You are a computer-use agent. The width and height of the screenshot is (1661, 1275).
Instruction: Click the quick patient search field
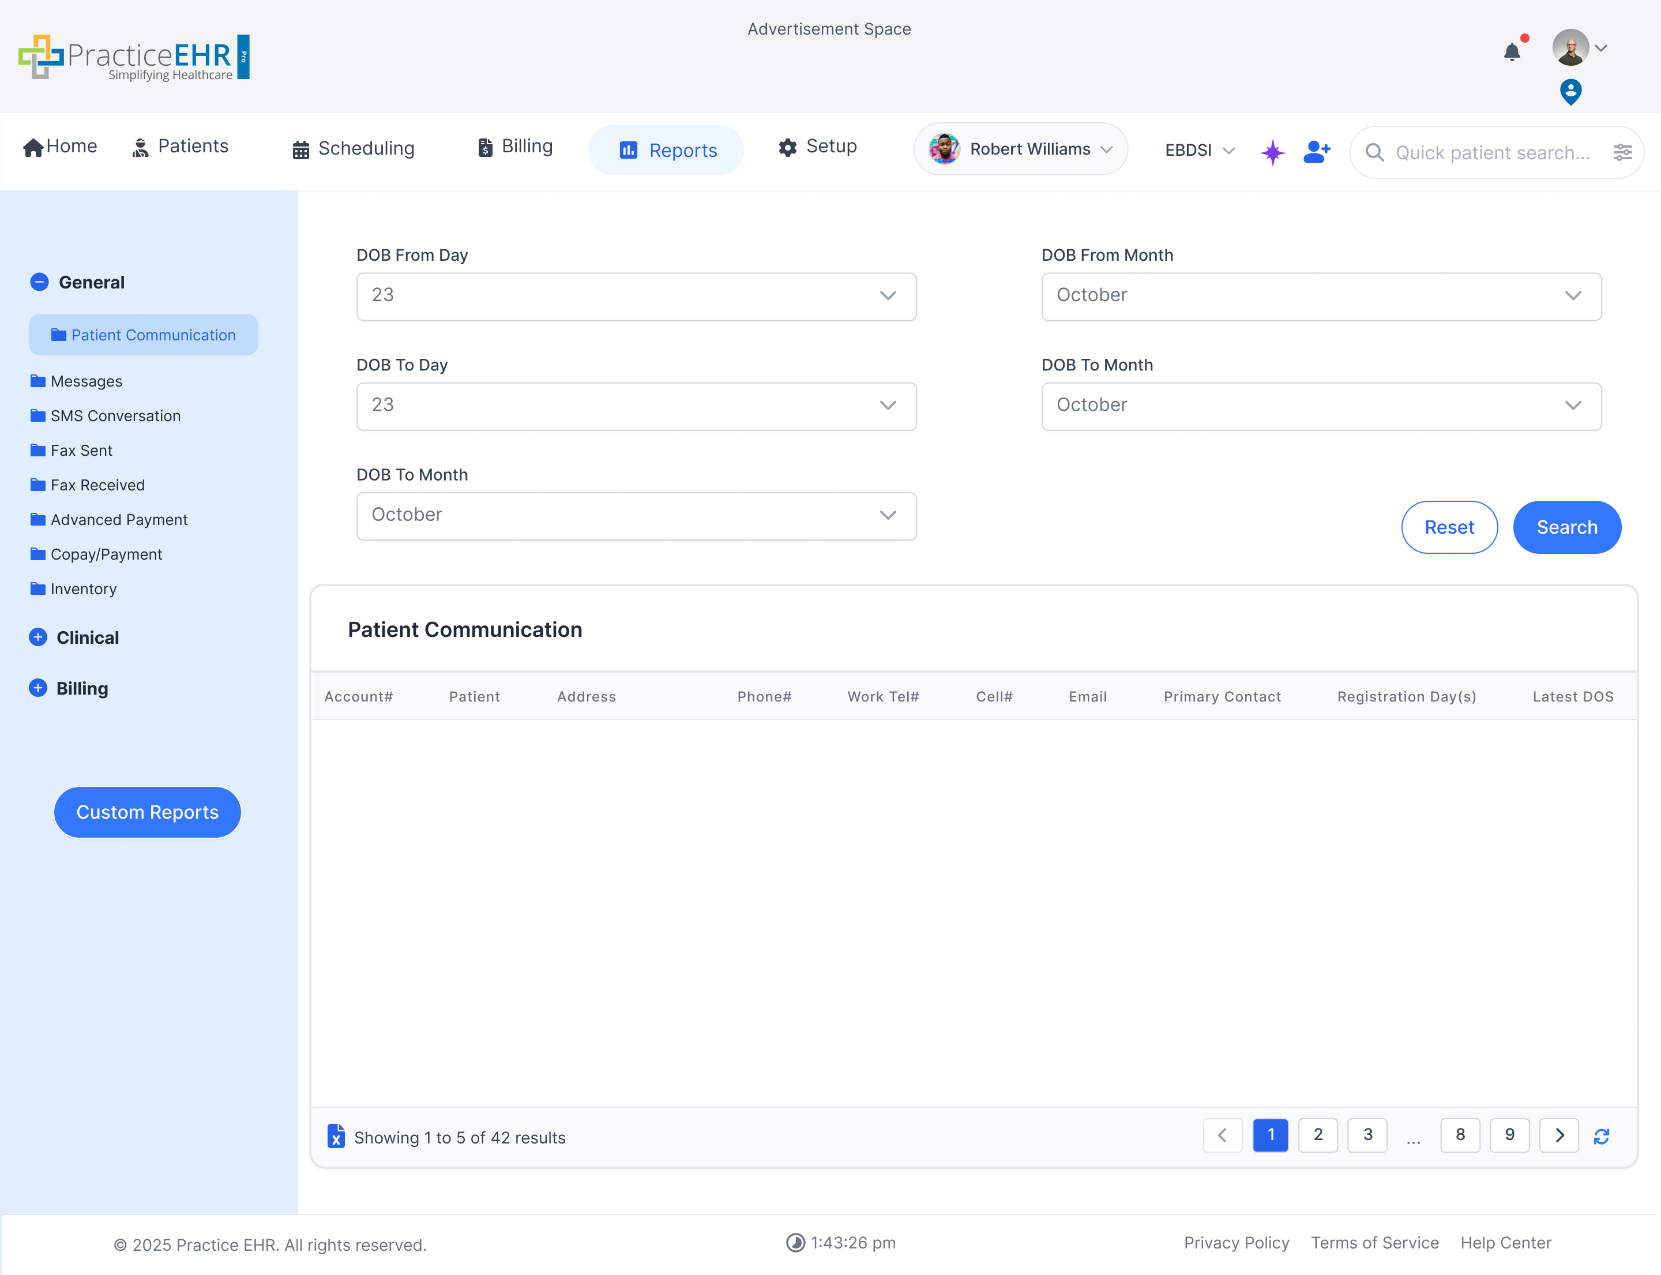[x=1491, y=152]
